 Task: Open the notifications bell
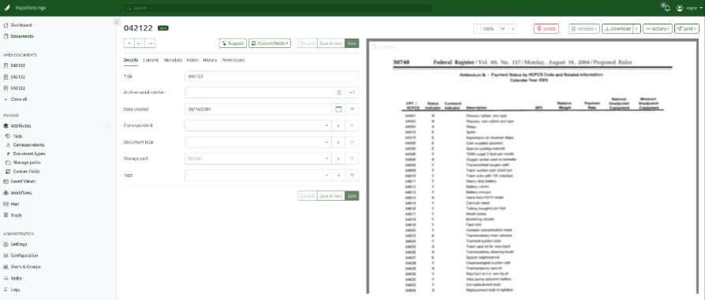click(x=667, y=8)
